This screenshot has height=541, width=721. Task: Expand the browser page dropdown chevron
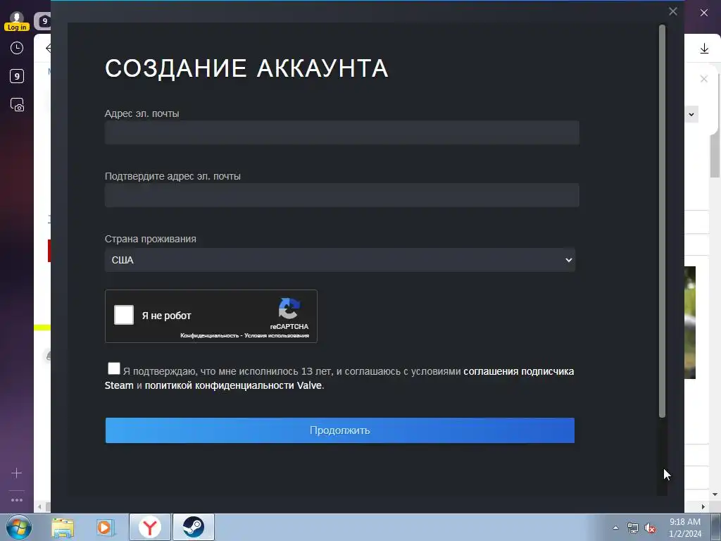(691, 115)
